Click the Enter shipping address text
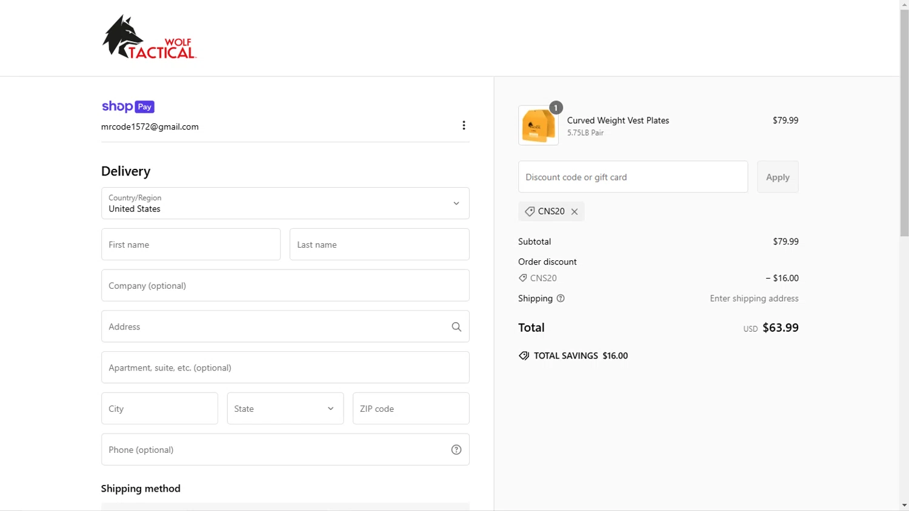 754,298
